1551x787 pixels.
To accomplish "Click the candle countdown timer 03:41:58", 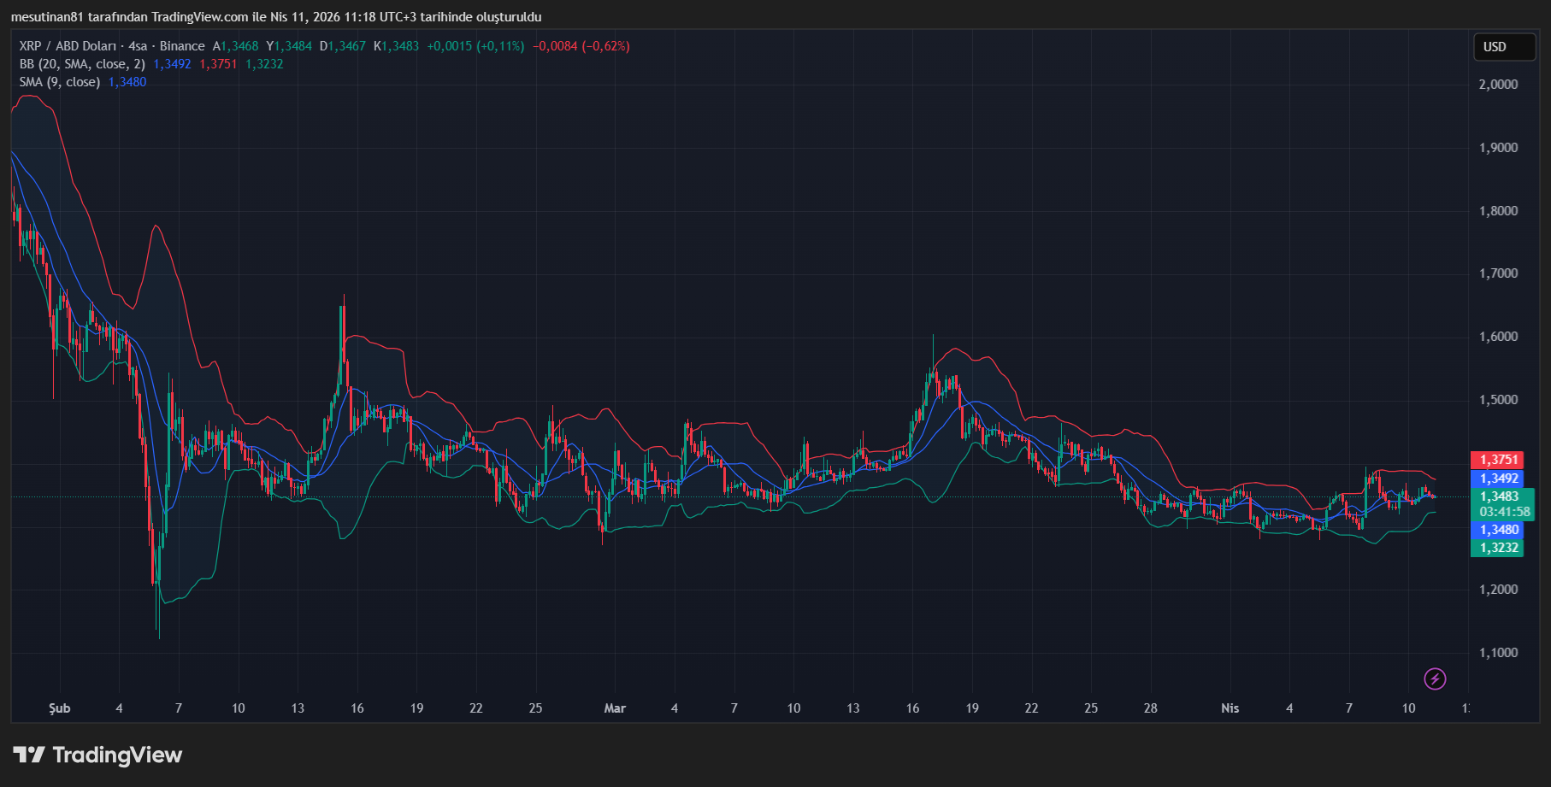I will (1505, 509).
